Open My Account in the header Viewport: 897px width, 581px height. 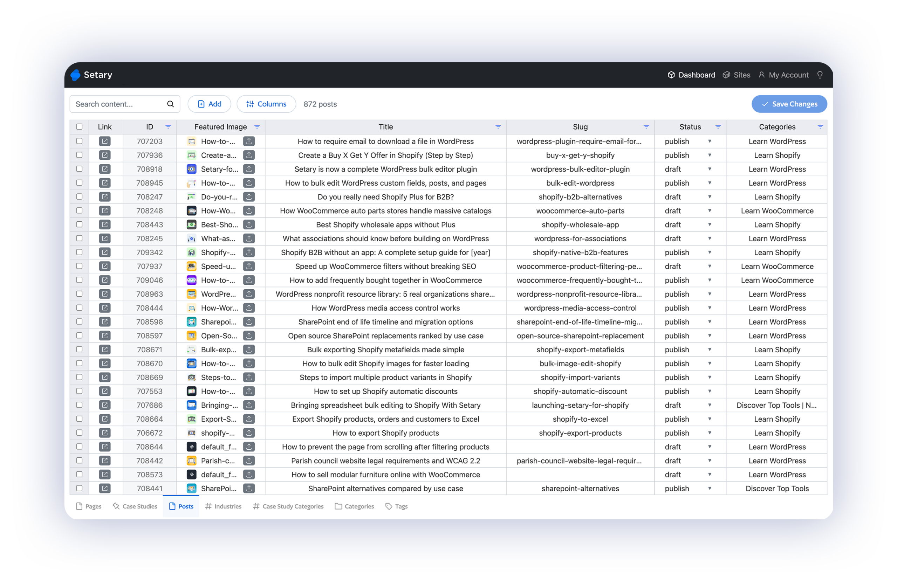coord(783,75)
